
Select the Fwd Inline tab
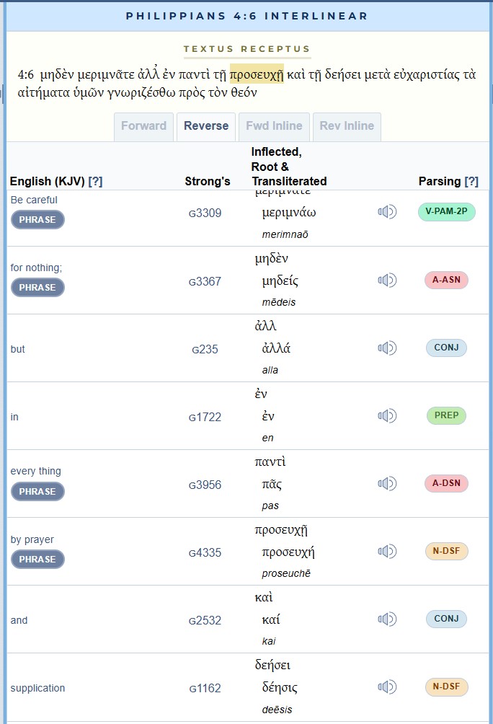(x=274, y=126)
